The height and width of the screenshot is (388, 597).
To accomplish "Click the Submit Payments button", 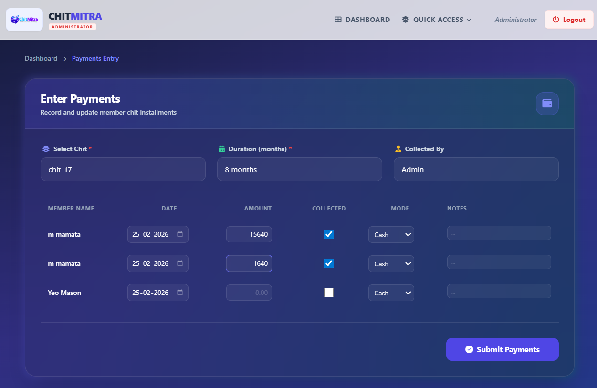I will [502, 349].
